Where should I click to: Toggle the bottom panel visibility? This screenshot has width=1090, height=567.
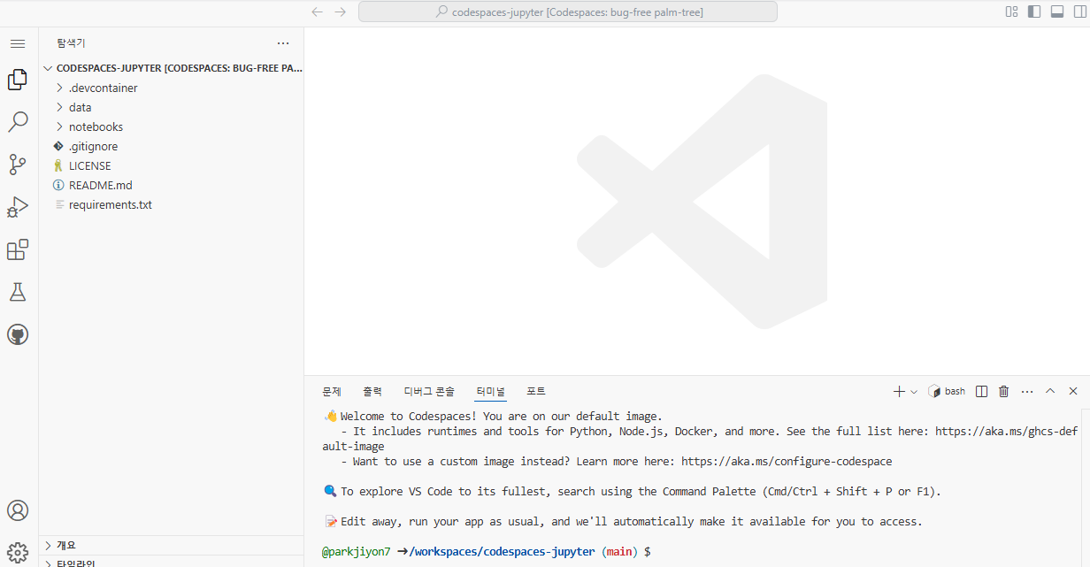tap(1056, 11)
